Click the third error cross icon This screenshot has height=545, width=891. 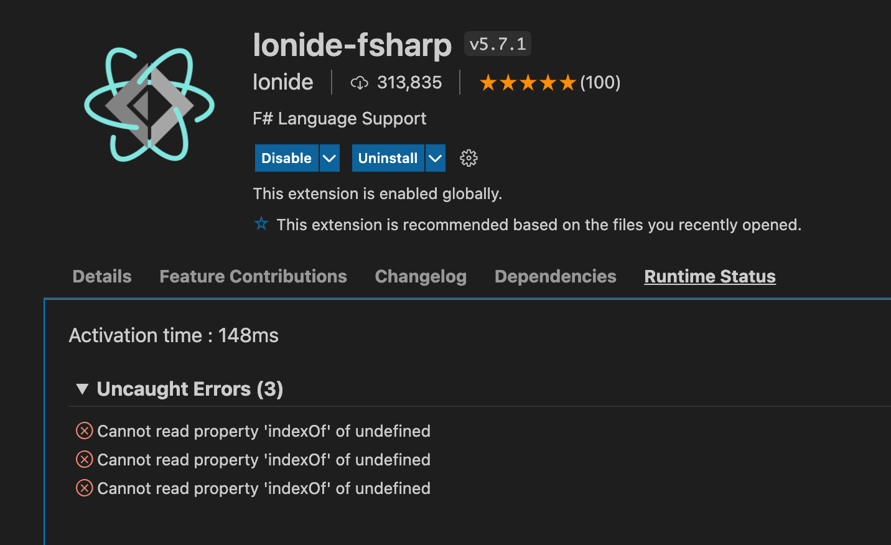point(84,488)
